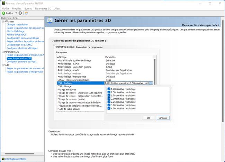
Task: Click the 3D settings header icon
Action: [50, 21]
